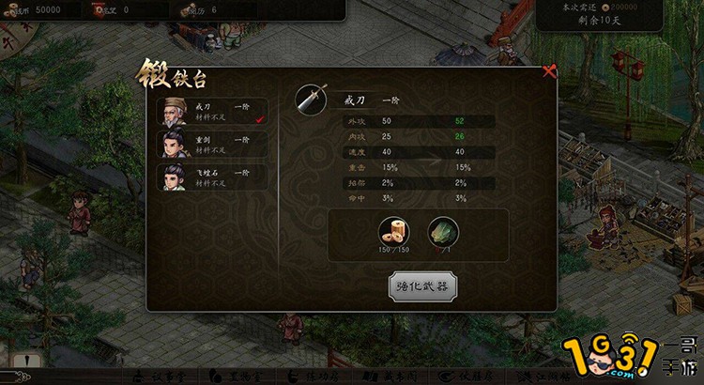704x385 pixels.
Task: Open the 置物室 storage tab
Action: coord(237,377)
